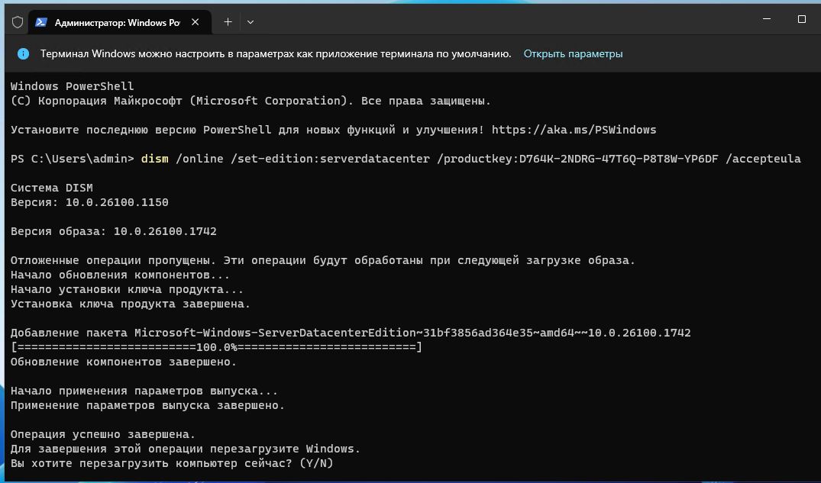Click the PowerShell icon on the tab

(41, 22)
